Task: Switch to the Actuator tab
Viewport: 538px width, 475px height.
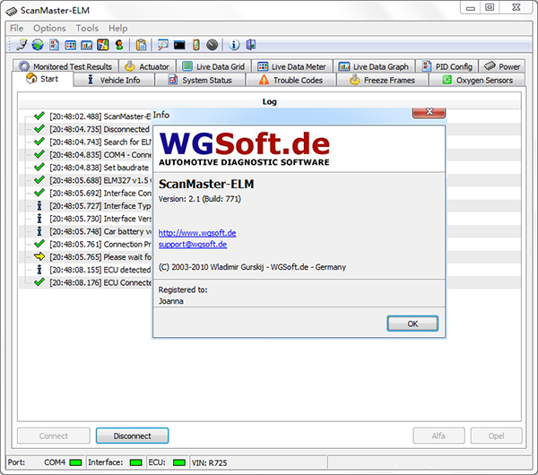Action: click(x=147, y=66)
